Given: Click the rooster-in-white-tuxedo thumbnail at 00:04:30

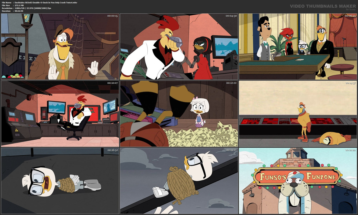Looking at the screenshot, I should point(179,46).
